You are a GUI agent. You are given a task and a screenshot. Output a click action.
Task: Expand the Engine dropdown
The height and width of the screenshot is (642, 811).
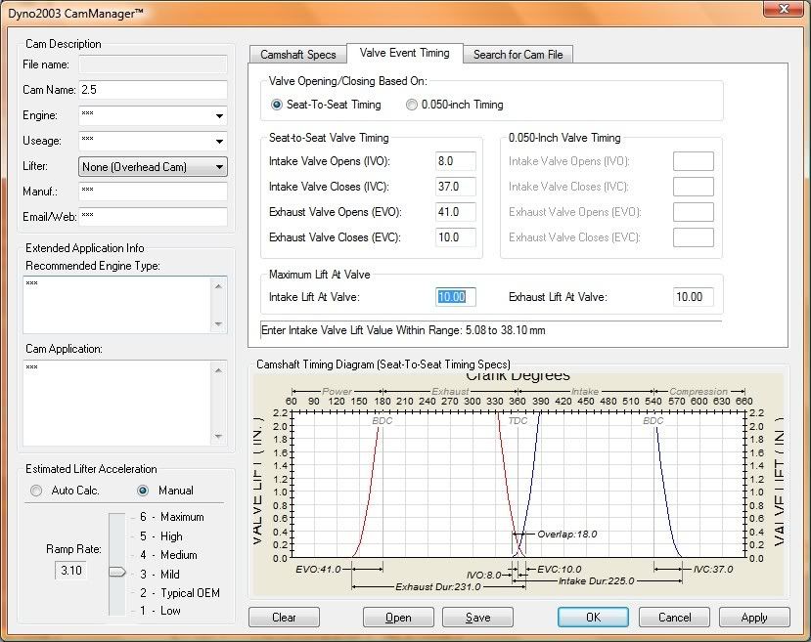[218, 116]
